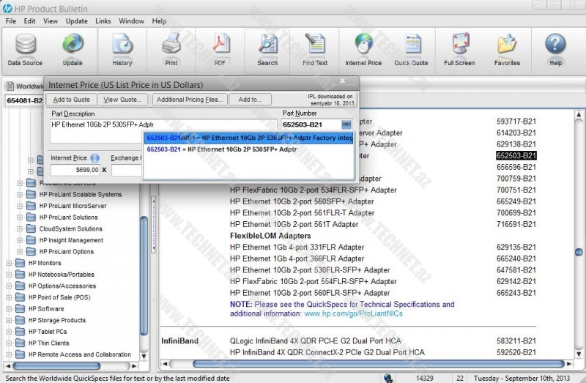Click the Find Text icon
Screen dimensions: 586x383
point(315,44)
